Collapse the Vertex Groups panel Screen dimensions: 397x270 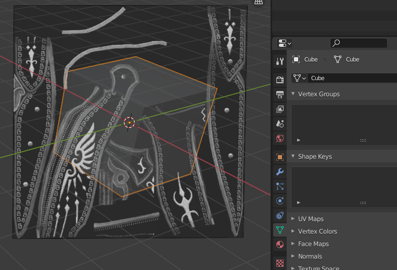[293, 94]
